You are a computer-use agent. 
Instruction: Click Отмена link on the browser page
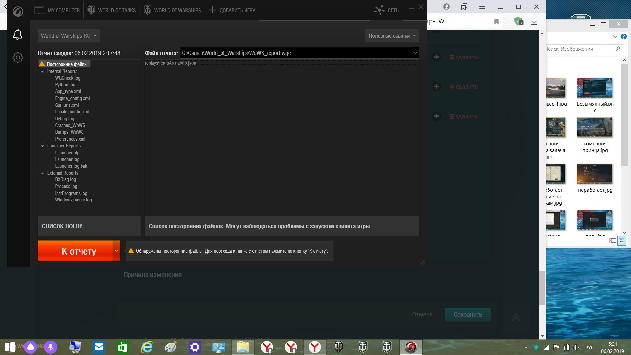click(422, 315)
